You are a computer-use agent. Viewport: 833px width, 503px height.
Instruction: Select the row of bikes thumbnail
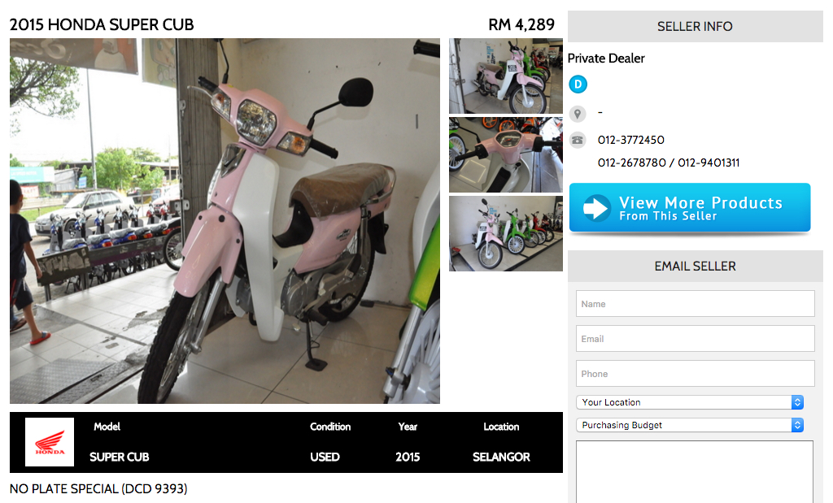point(506,233)
